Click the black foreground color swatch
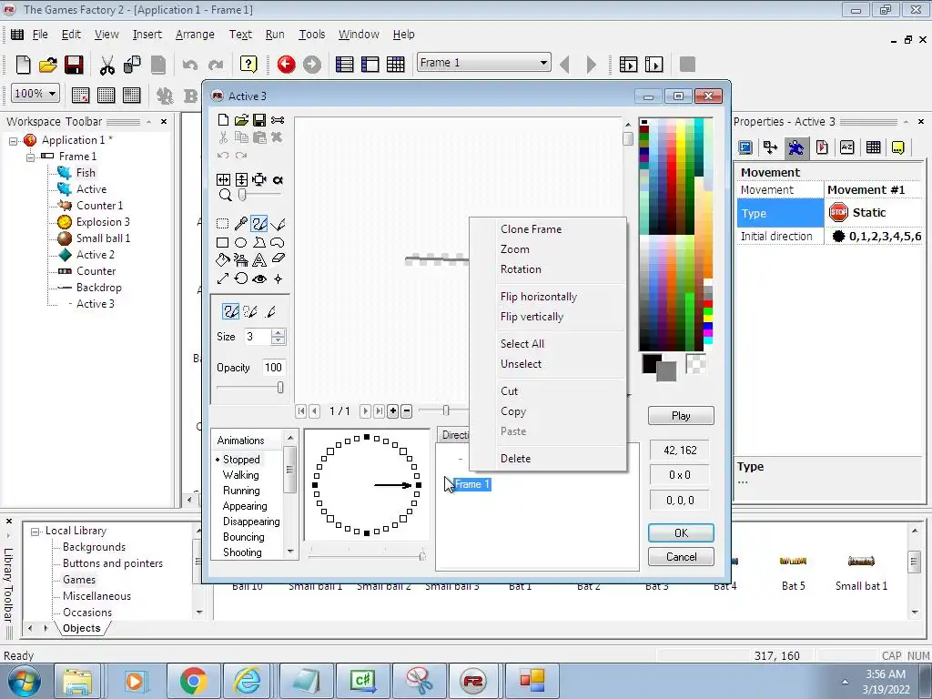 click(x=652, y=363)
